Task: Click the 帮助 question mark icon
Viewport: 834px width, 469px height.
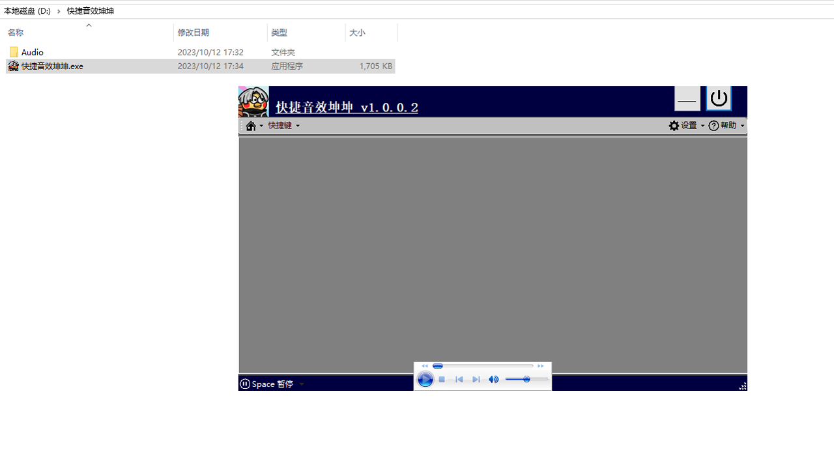Action: (713, 126)
